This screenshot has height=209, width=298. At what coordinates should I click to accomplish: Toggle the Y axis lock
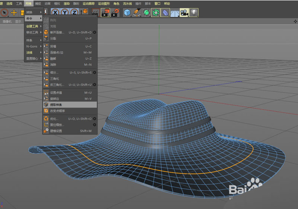(x=65, y=13)
